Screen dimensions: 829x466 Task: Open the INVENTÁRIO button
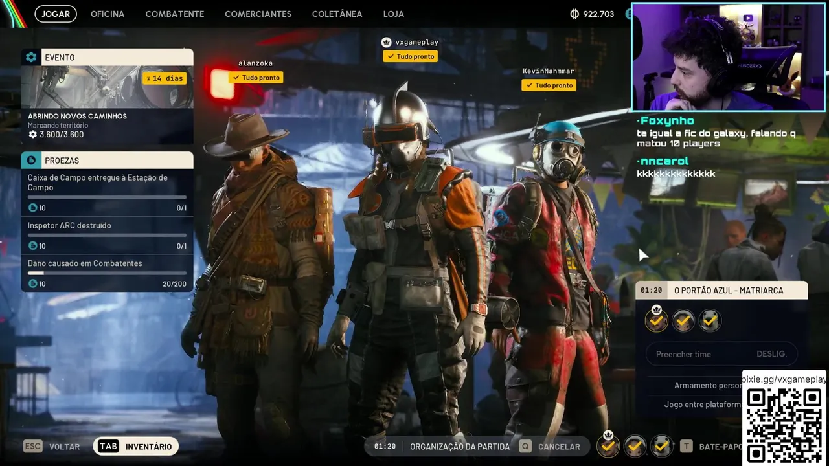point(136,446)
